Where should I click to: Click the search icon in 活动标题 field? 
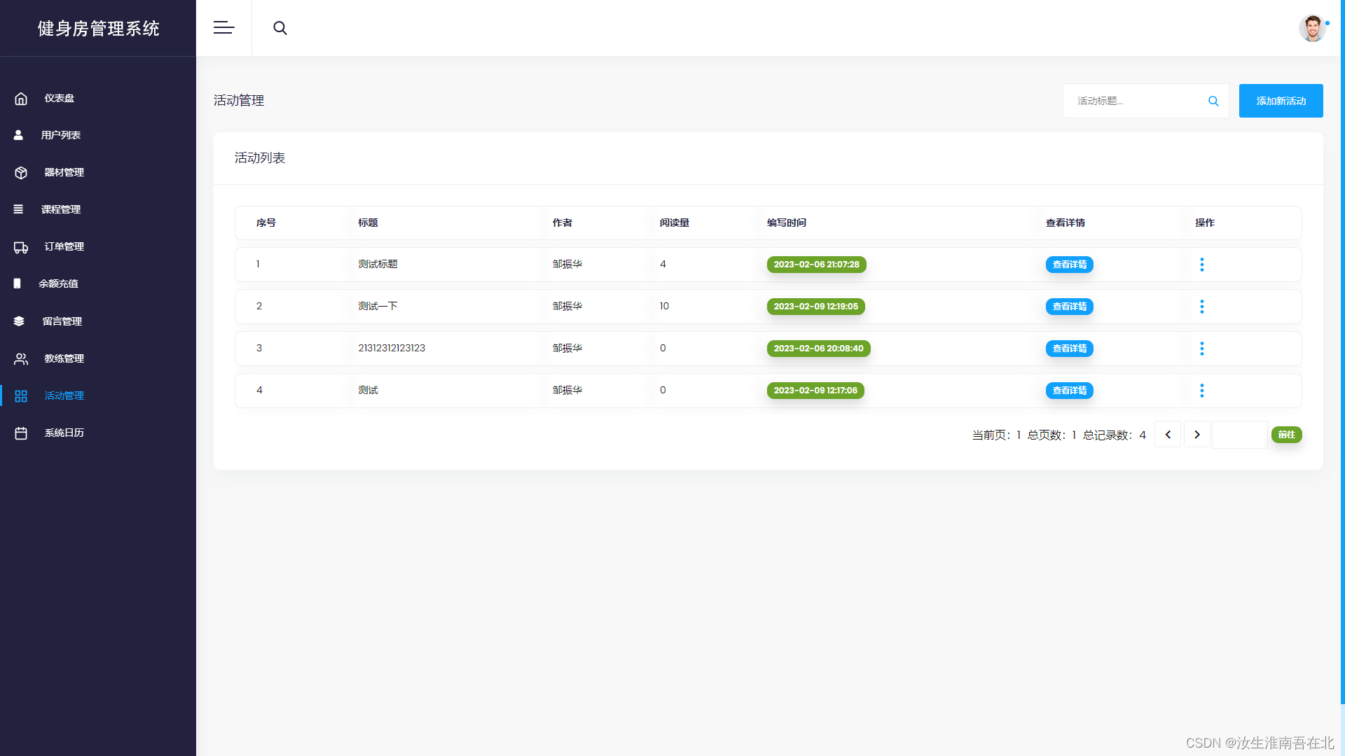click(x=1213, y=101)
